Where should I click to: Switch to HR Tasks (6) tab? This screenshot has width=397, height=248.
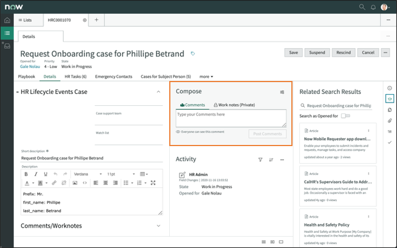click(76, 76)
